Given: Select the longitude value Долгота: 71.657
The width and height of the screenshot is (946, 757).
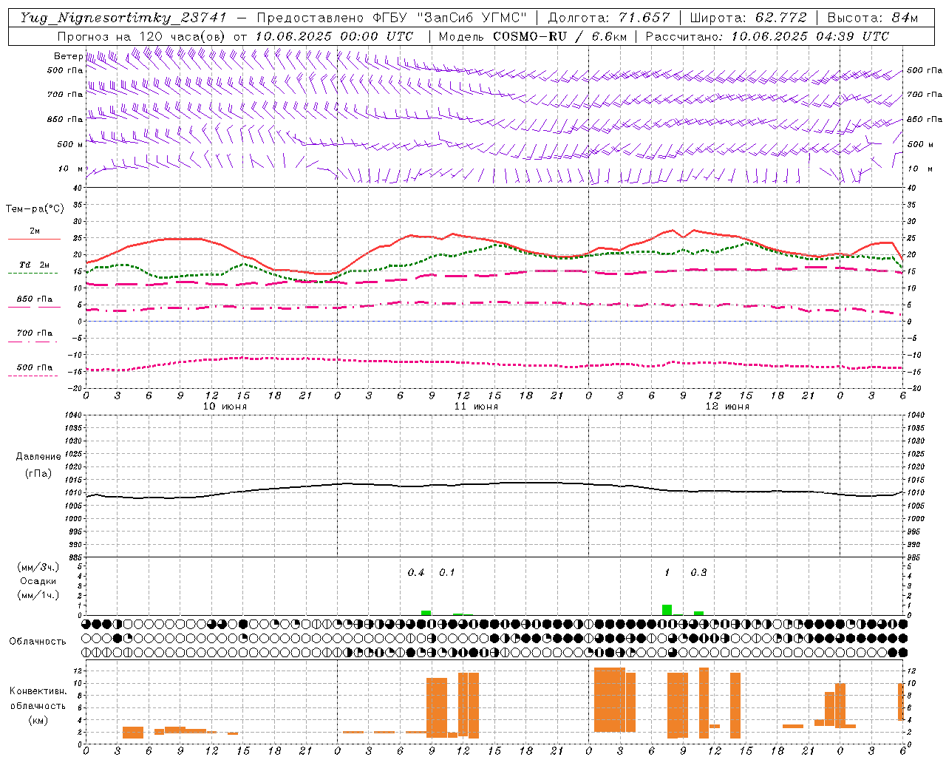Looking at the screenshot, I should pyautogui.click(x=609, y=18).
